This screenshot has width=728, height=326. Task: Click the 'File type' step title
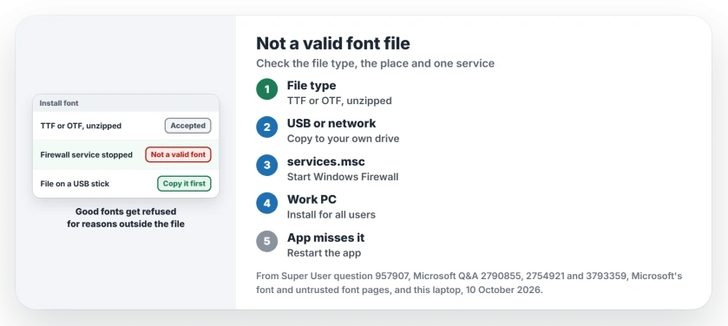[312, 85]
